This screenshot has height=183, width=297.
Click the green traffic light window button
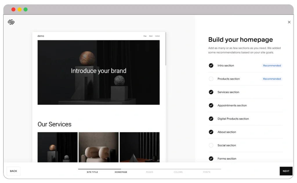tap(26, 9)
